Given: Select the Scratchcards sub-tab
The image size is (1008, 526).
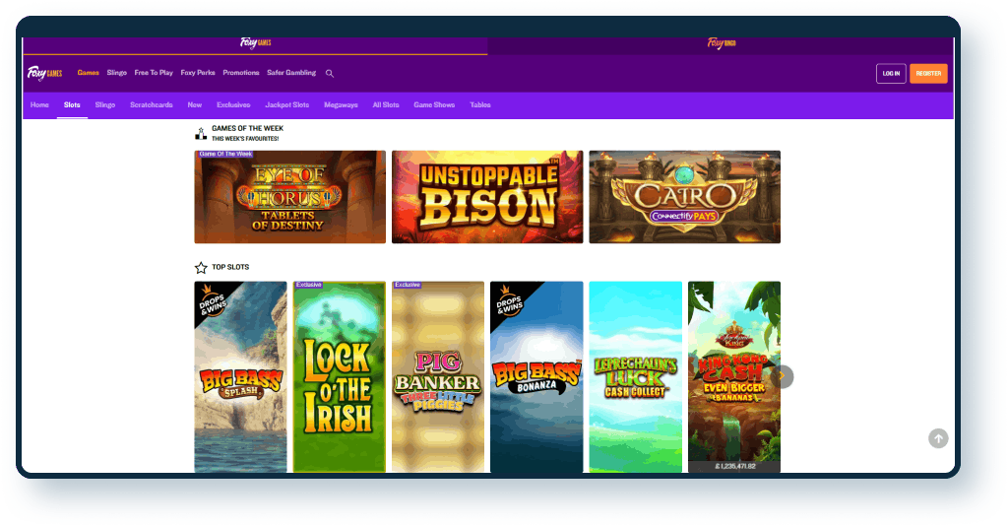Looking at the screenshot, I should (x=151, y=104).
